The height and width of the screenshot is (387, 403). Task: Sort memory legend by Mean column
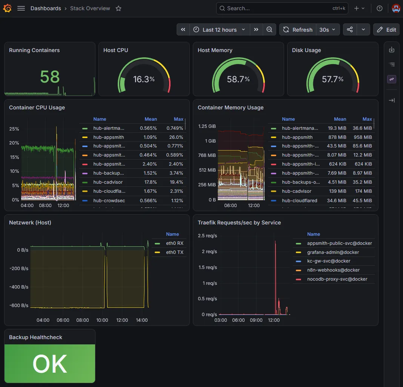[340, 119]
